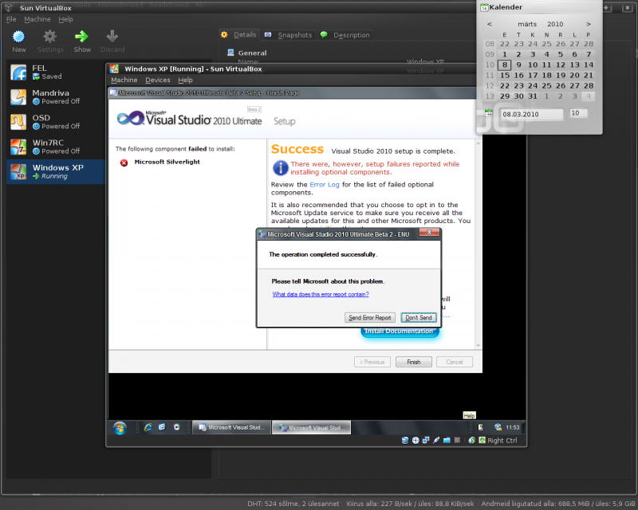Click the Discard down-arrow toolbar icon

[112, 37]
